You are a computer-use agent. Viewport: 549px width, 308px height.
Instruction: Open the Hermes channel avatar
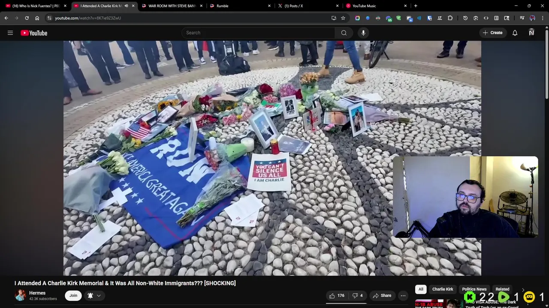pos(20,295)
